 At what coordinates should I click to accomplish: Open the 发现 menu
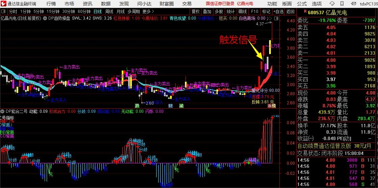pos(124,4)
